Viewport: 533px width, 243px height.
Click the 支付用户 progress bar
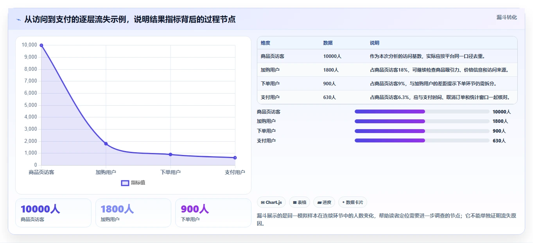(422, 140)
